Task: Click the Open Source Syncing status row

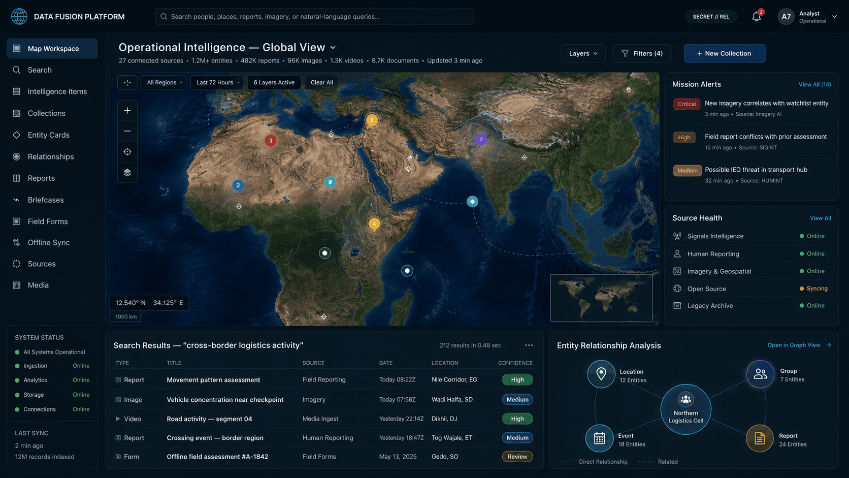Action: [x=752, y=289]
